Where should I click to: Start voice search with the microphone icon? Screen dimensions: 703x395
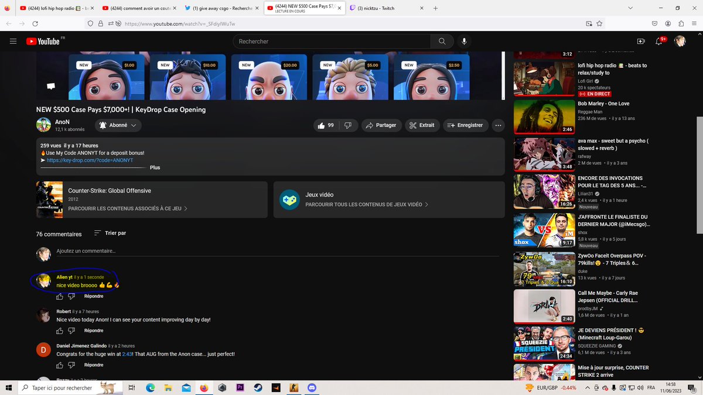(464, 42)
